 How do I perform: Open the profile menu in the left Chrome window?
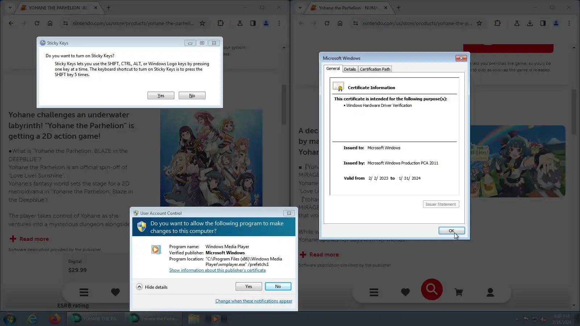[266, 23]
